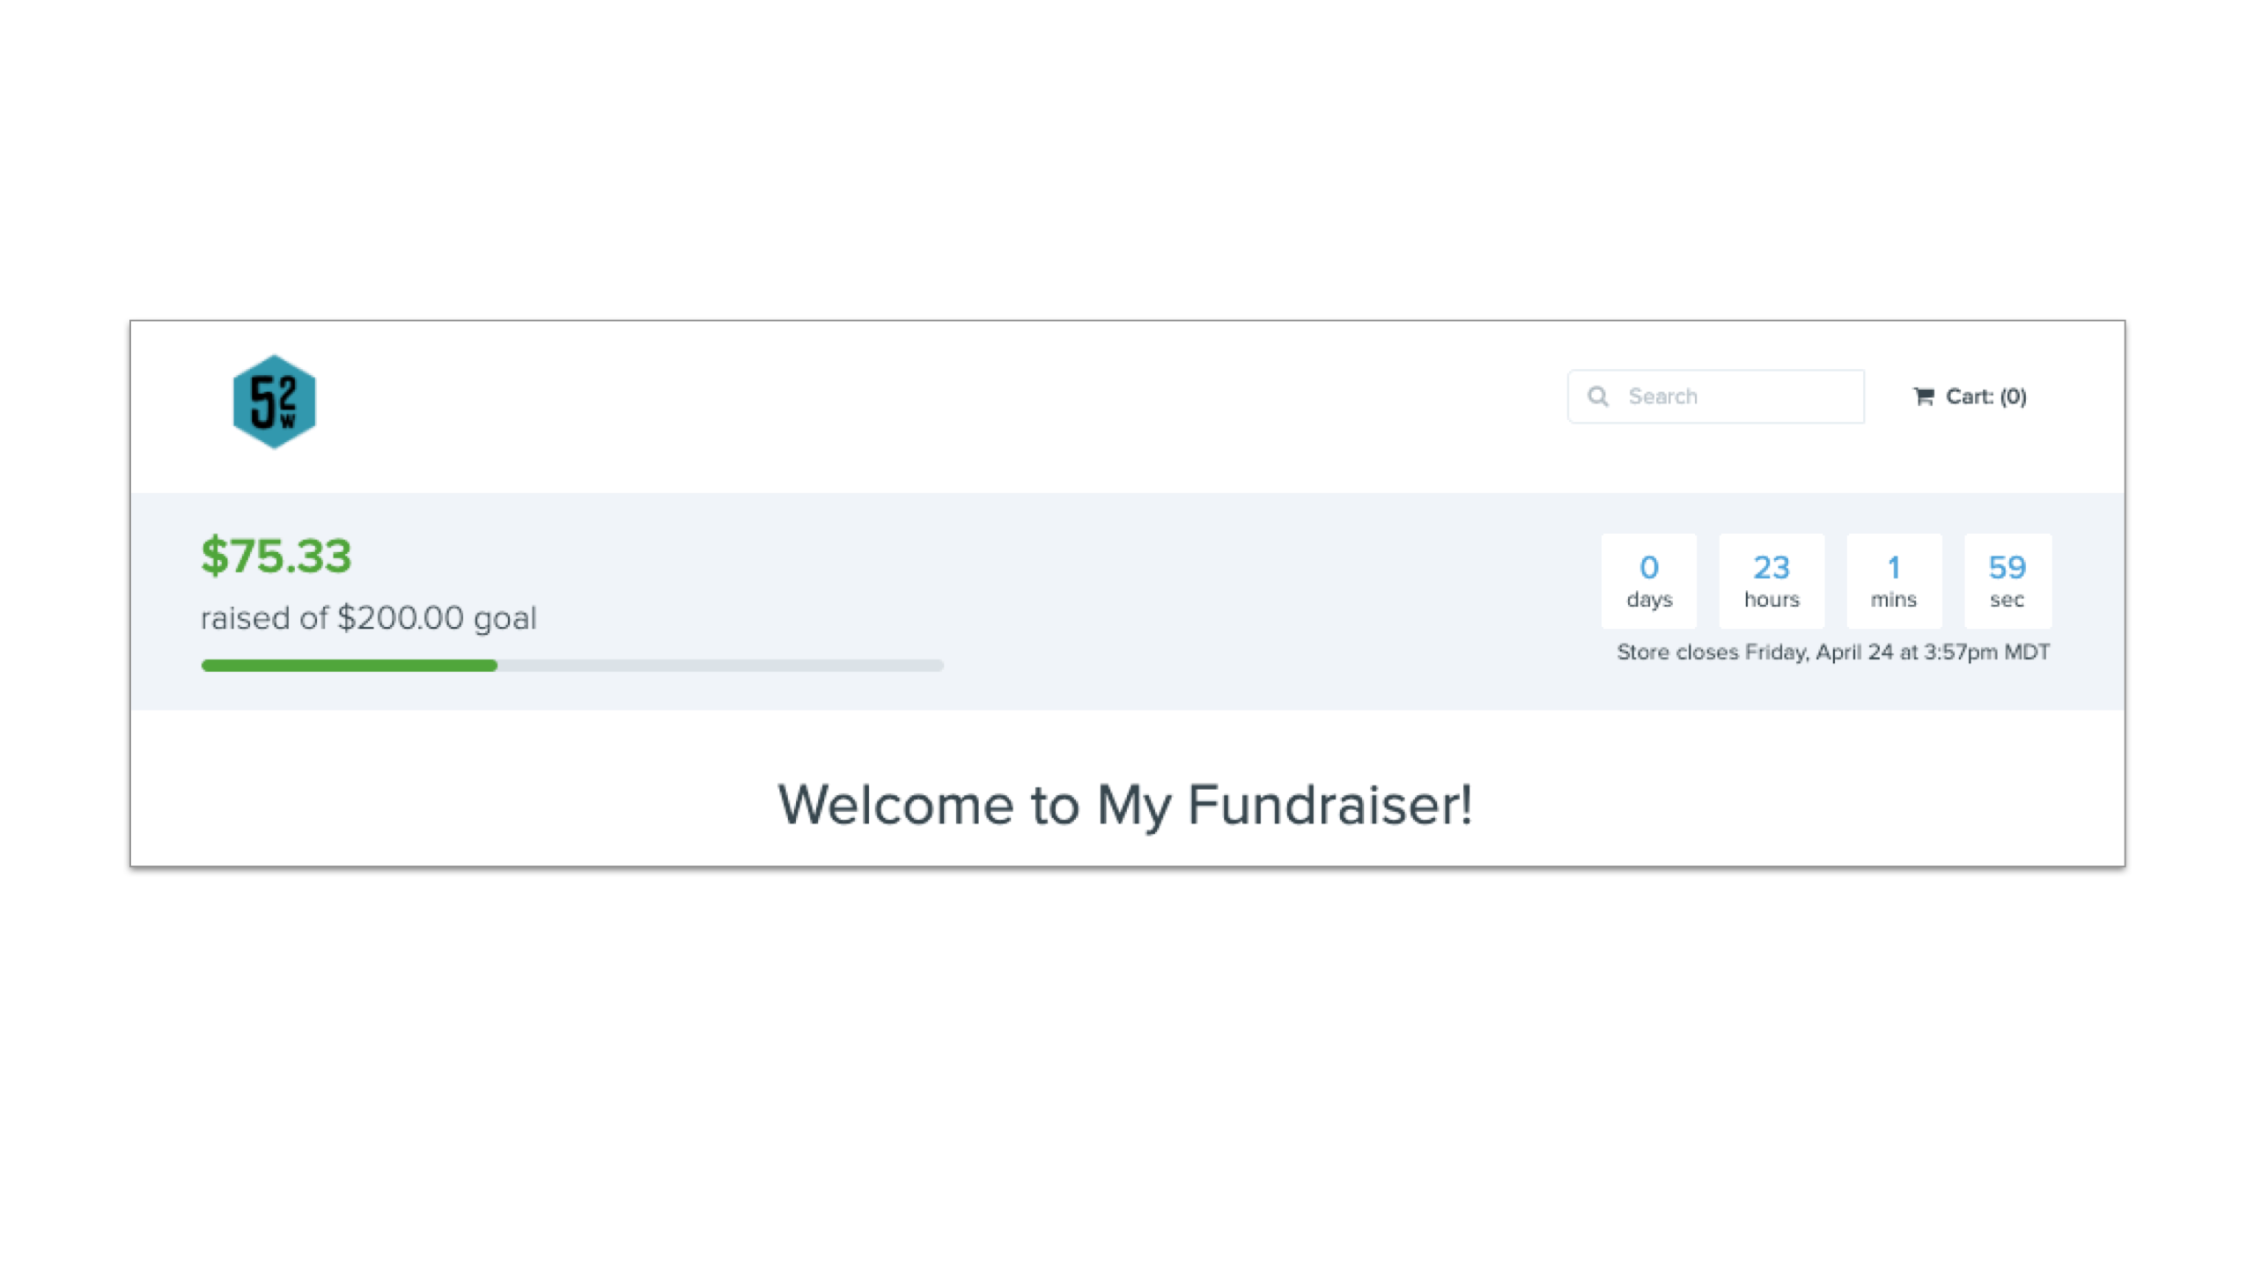
Task: Click the sec label in countdown
Action: (2007, 600)
